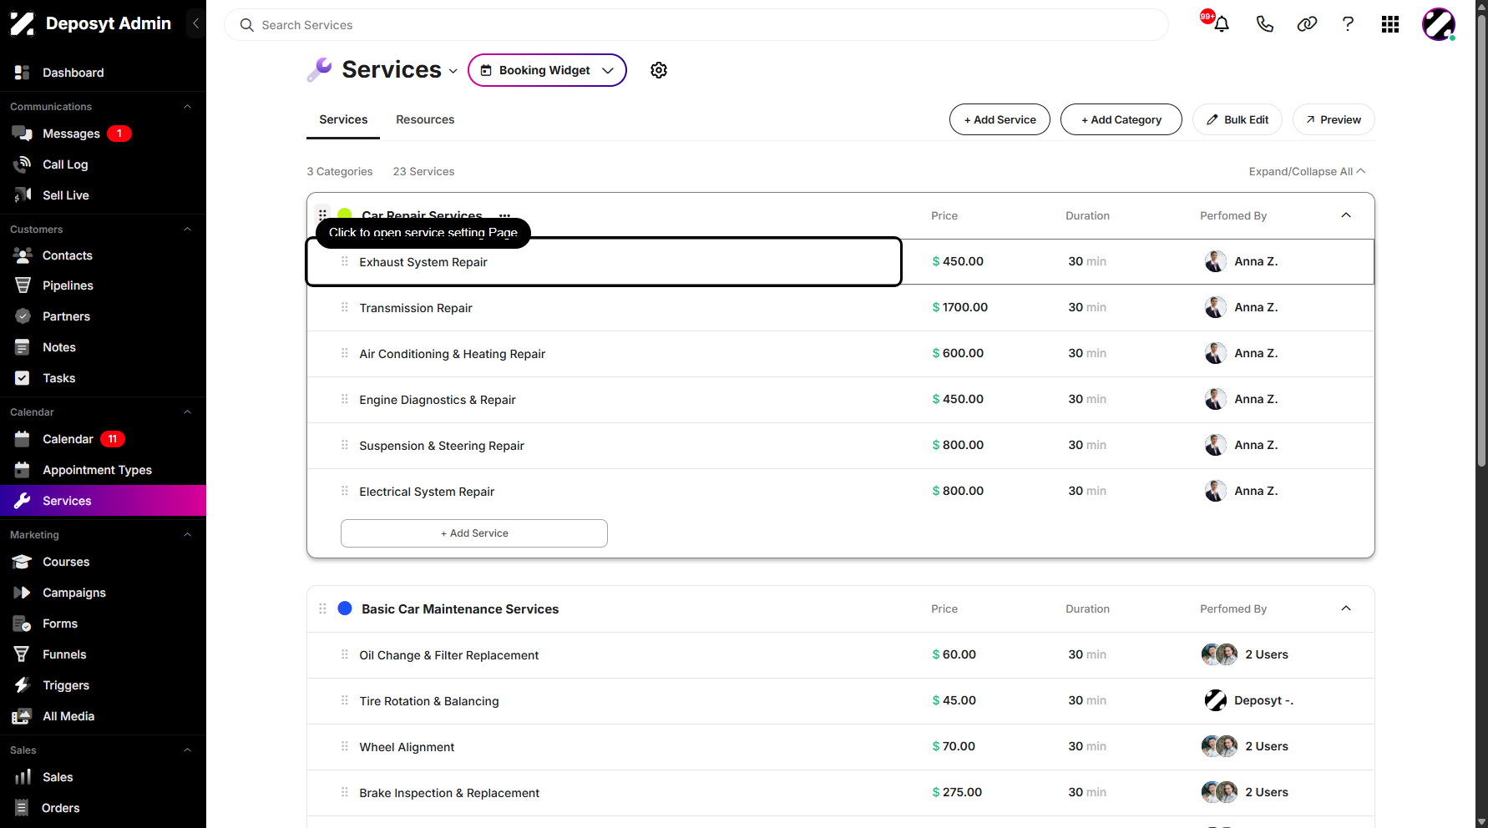Click the Deposyt logo icon

pos(22,23)
